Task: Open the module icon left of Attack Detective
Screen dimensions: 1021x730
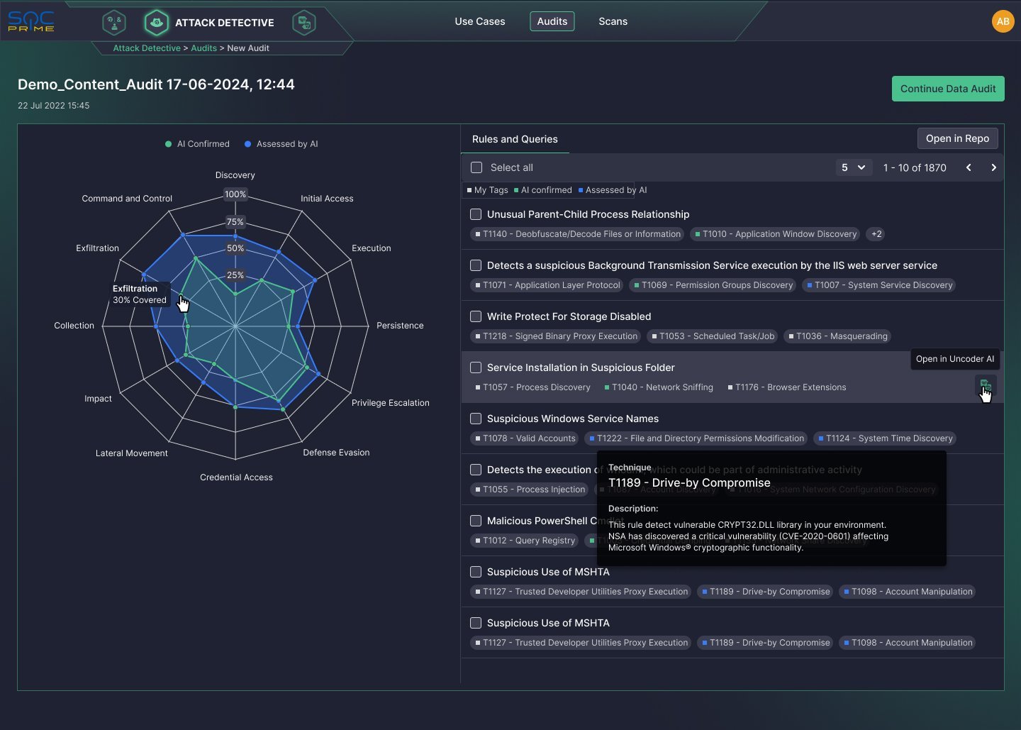Action: [113, 22]
